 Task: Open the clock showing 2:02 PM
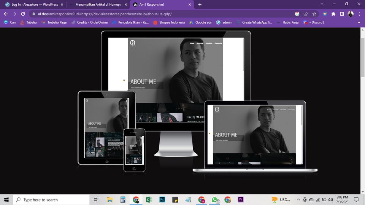coord(342,200)
